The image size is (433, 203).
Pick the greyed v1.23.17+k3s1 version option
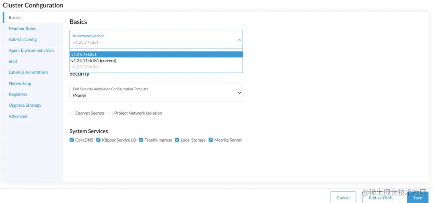(156, 67)
